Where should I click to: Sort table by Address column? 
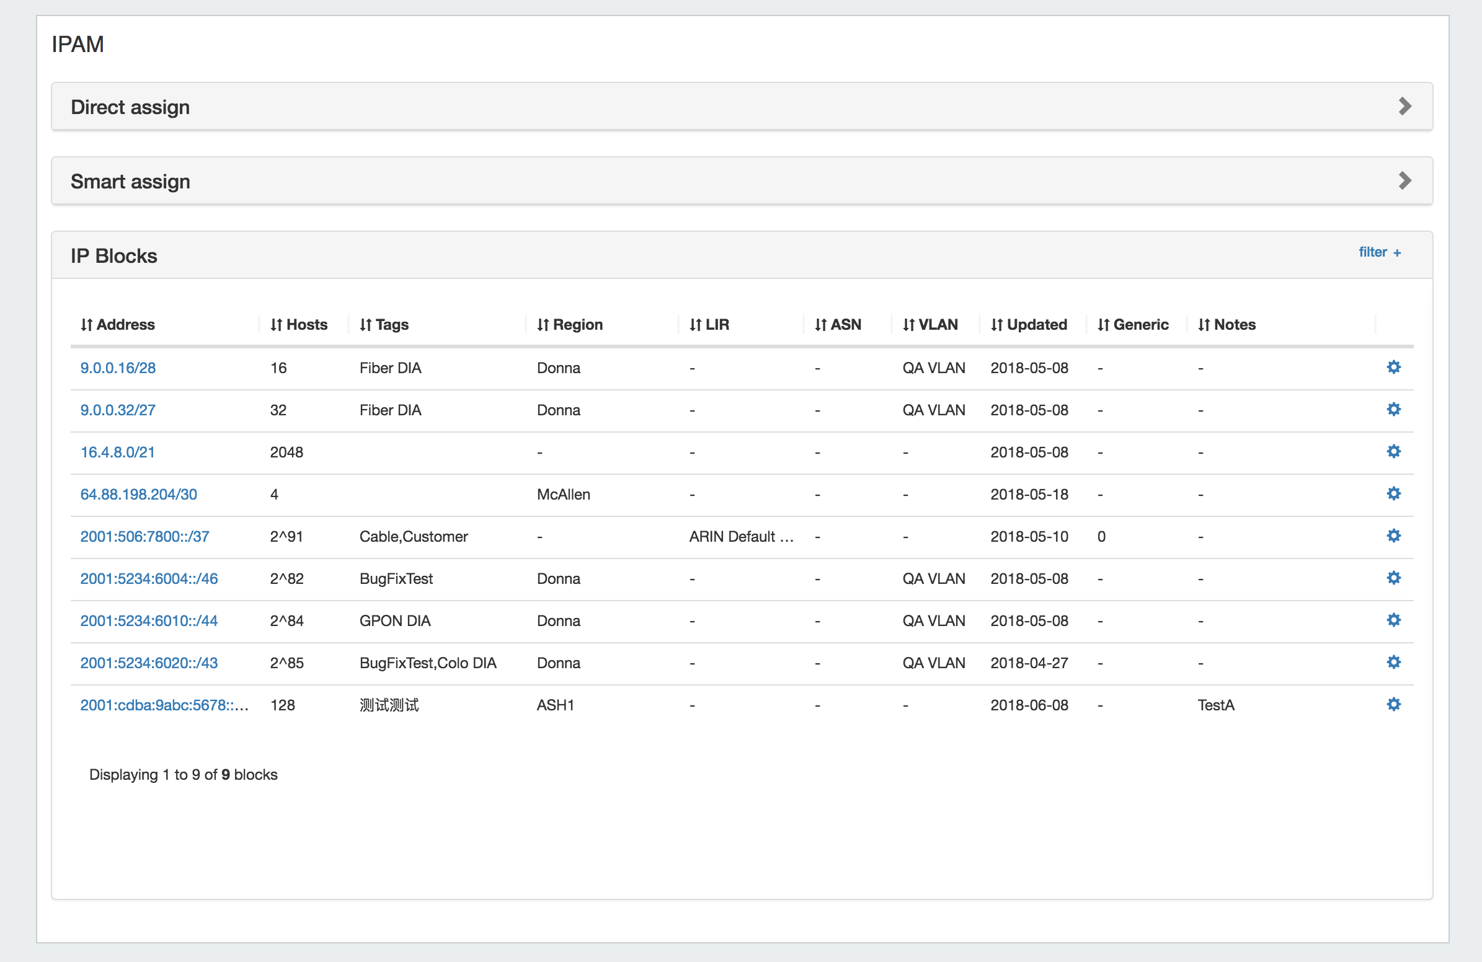point(118,325)
